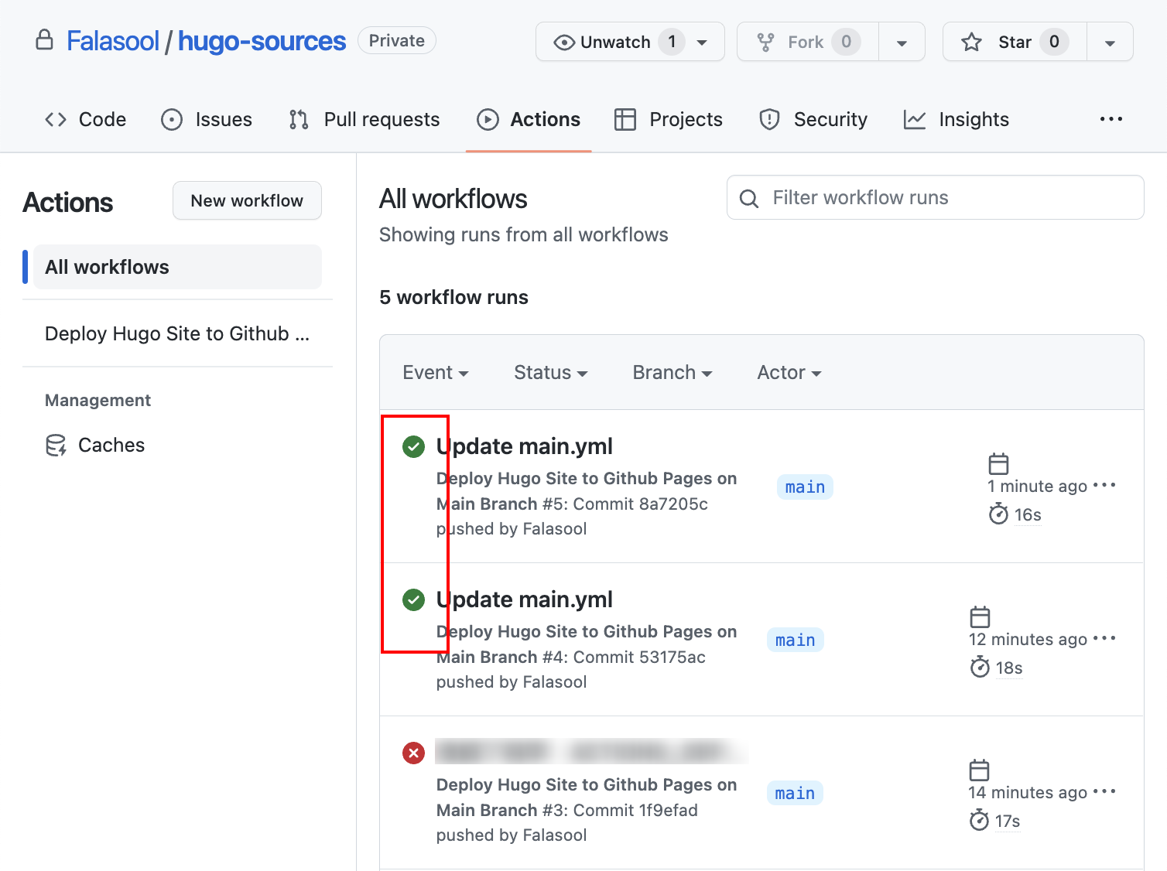Click the search magnifier icon
This screenshot has width=1167, height=871.
tap(748, 198)
